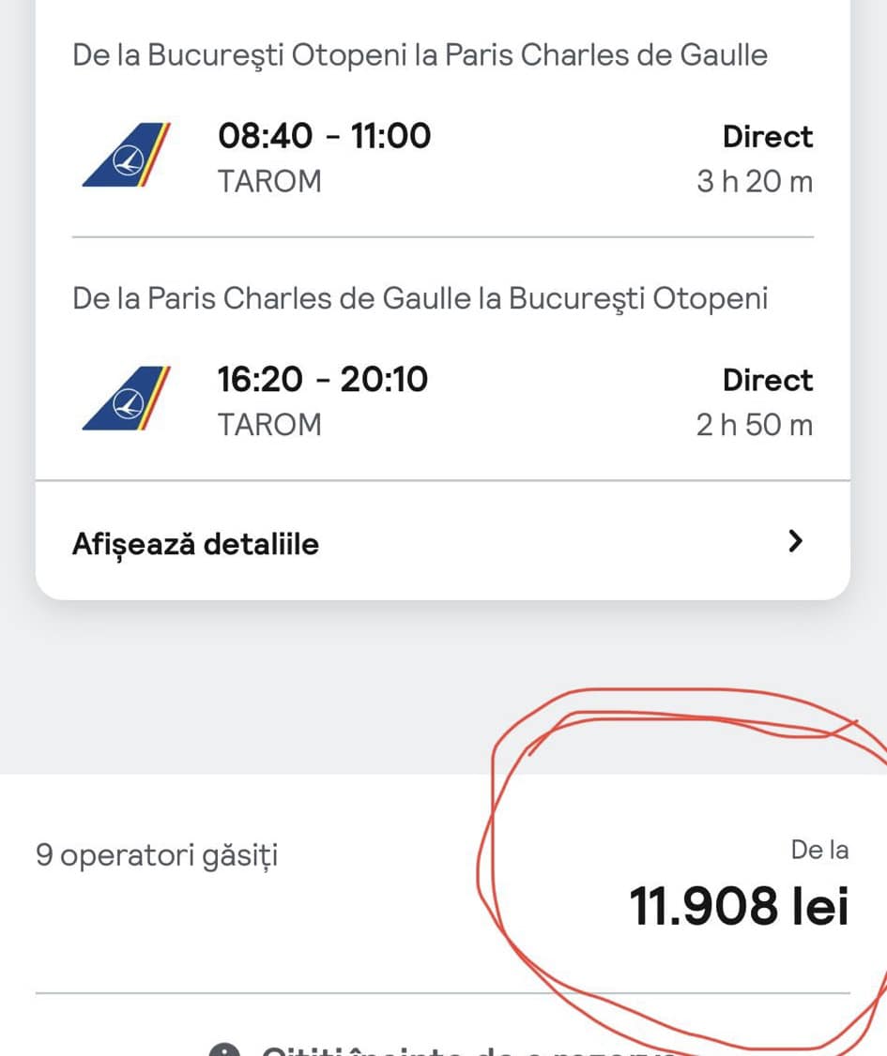The width and height of the screenshot is (887, 1056).
Task: Open the Afișează detaliile link
Action: [195, 544]
